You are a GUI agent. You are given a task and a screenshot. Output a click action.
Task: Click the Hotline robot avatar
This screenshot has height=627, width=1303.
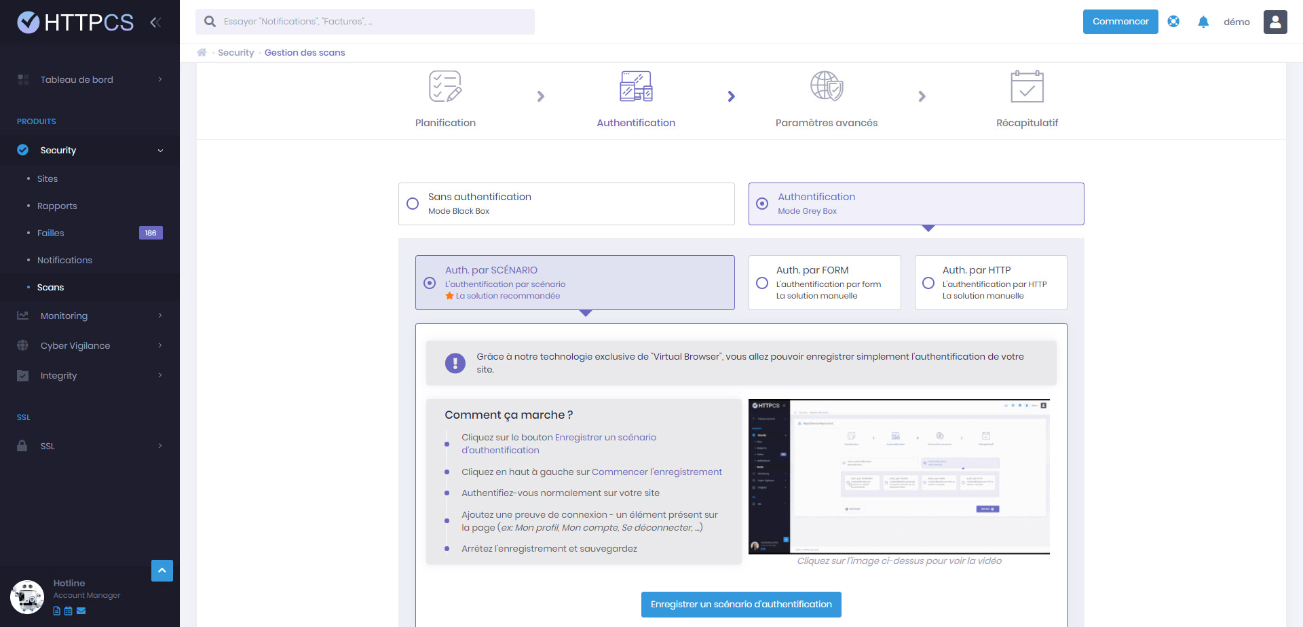click(x=27, y=597)
